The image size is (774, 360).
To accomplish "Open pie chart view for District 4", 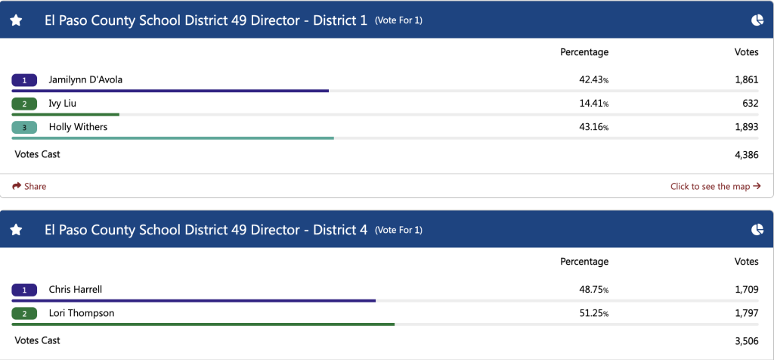I will point(757,230).
